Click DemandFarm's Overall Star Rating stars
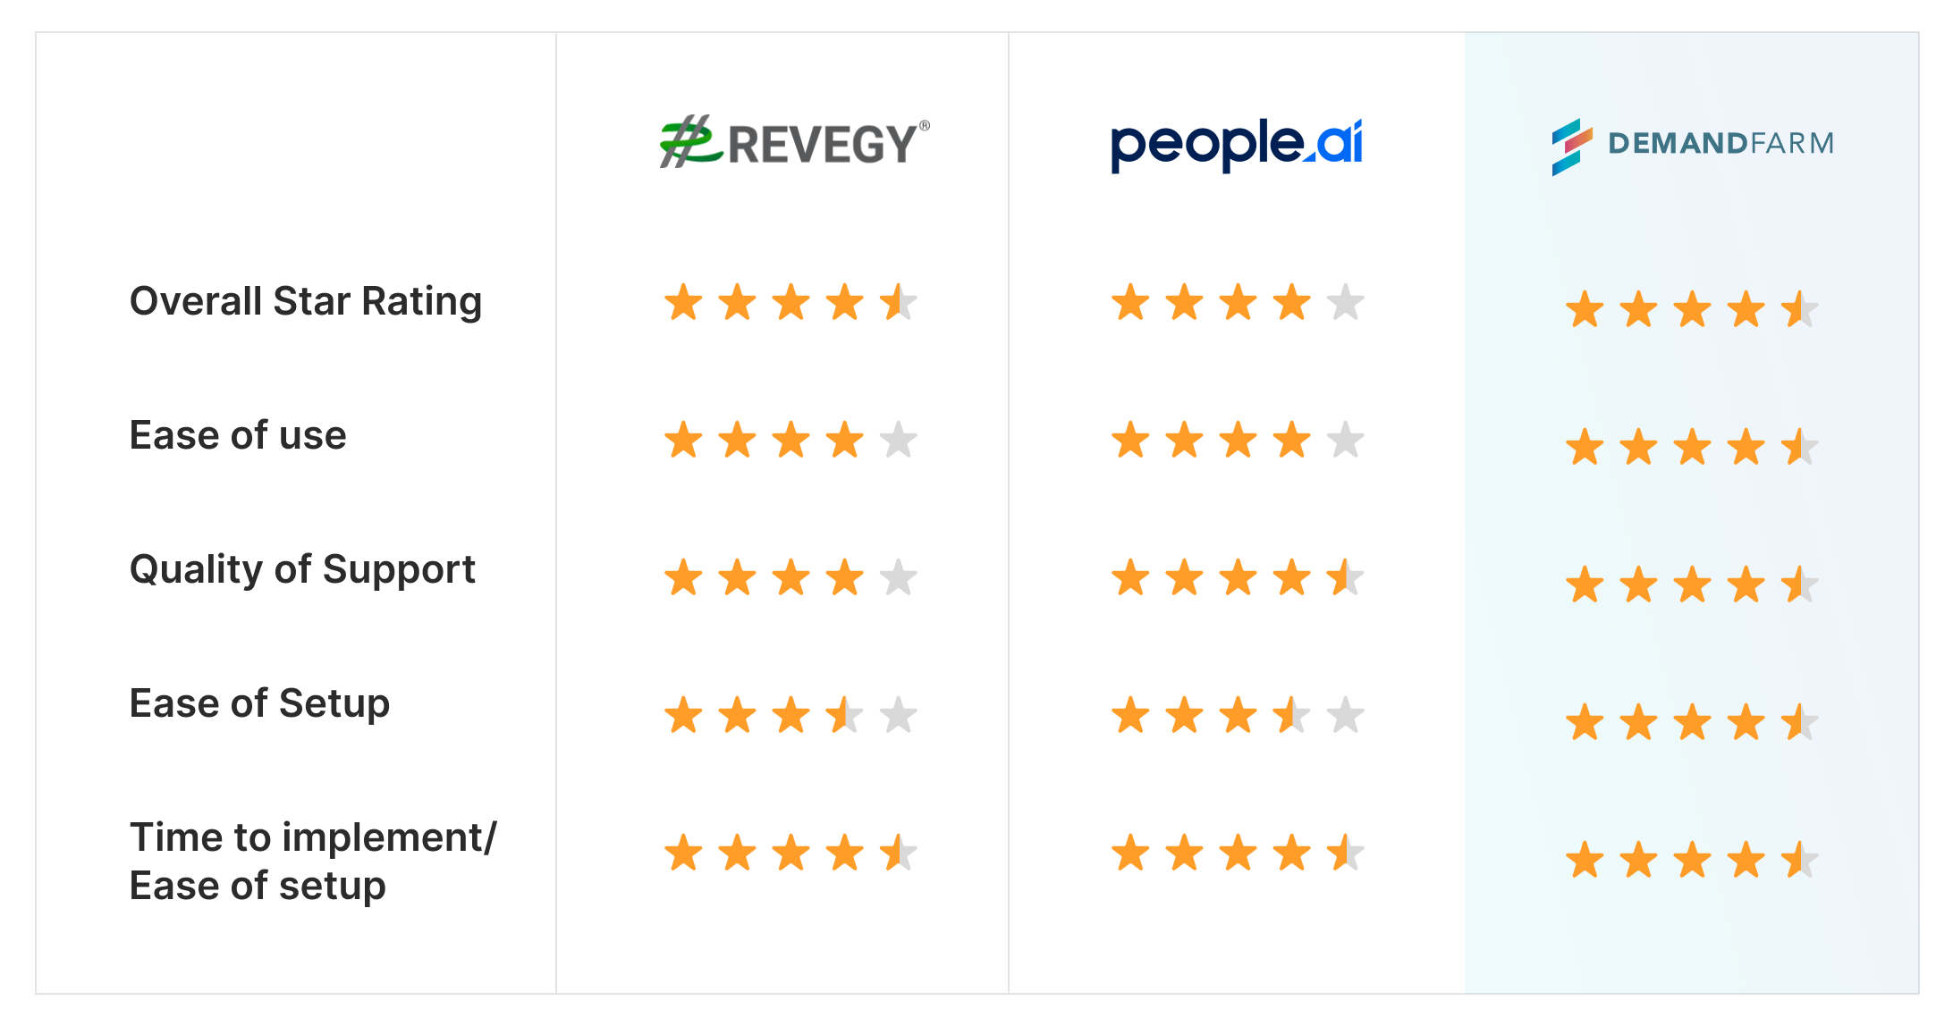1953x1026 pixels. (1693, 310)
